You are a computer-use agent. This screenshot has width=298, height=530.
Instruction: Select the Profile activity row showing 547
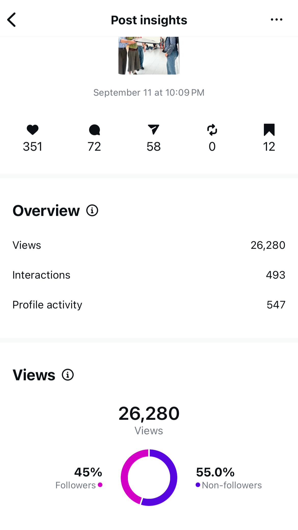coord(149,305)
